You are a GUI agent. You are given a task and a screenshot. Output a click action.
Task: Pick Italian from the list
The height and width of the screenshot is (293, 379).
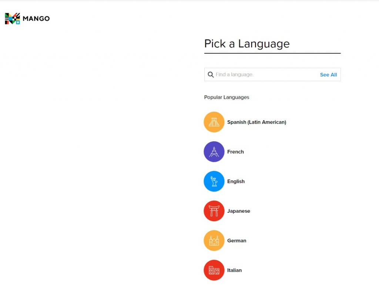[x=234, y=270]
